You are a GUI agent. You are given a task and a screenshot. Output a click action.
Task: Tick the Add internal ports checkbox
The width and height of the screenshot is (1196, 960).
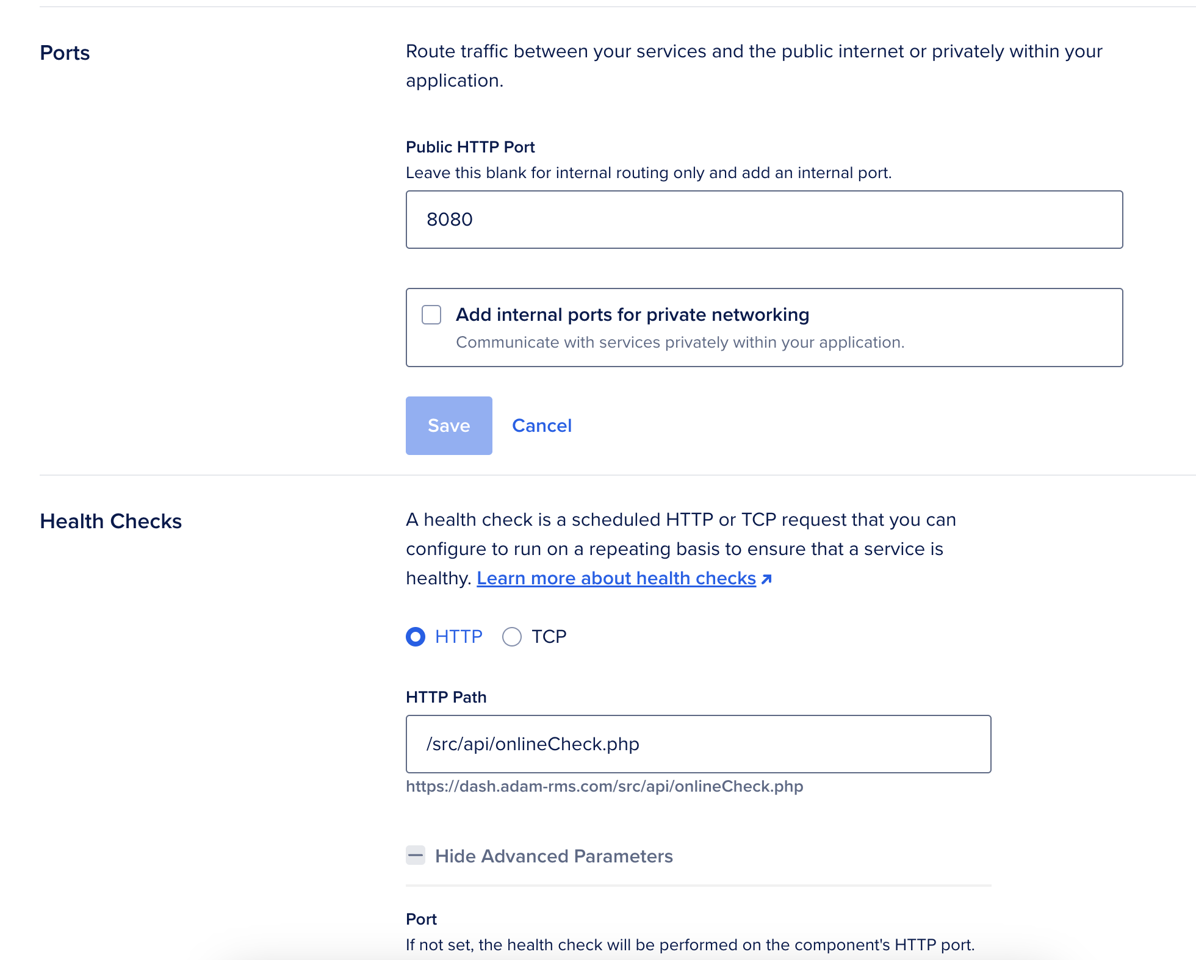click(x=431, y=315)
